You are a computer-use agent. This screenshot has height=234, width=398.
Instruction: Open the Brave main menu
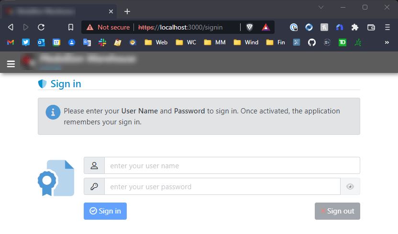click(x=387, y=27)
